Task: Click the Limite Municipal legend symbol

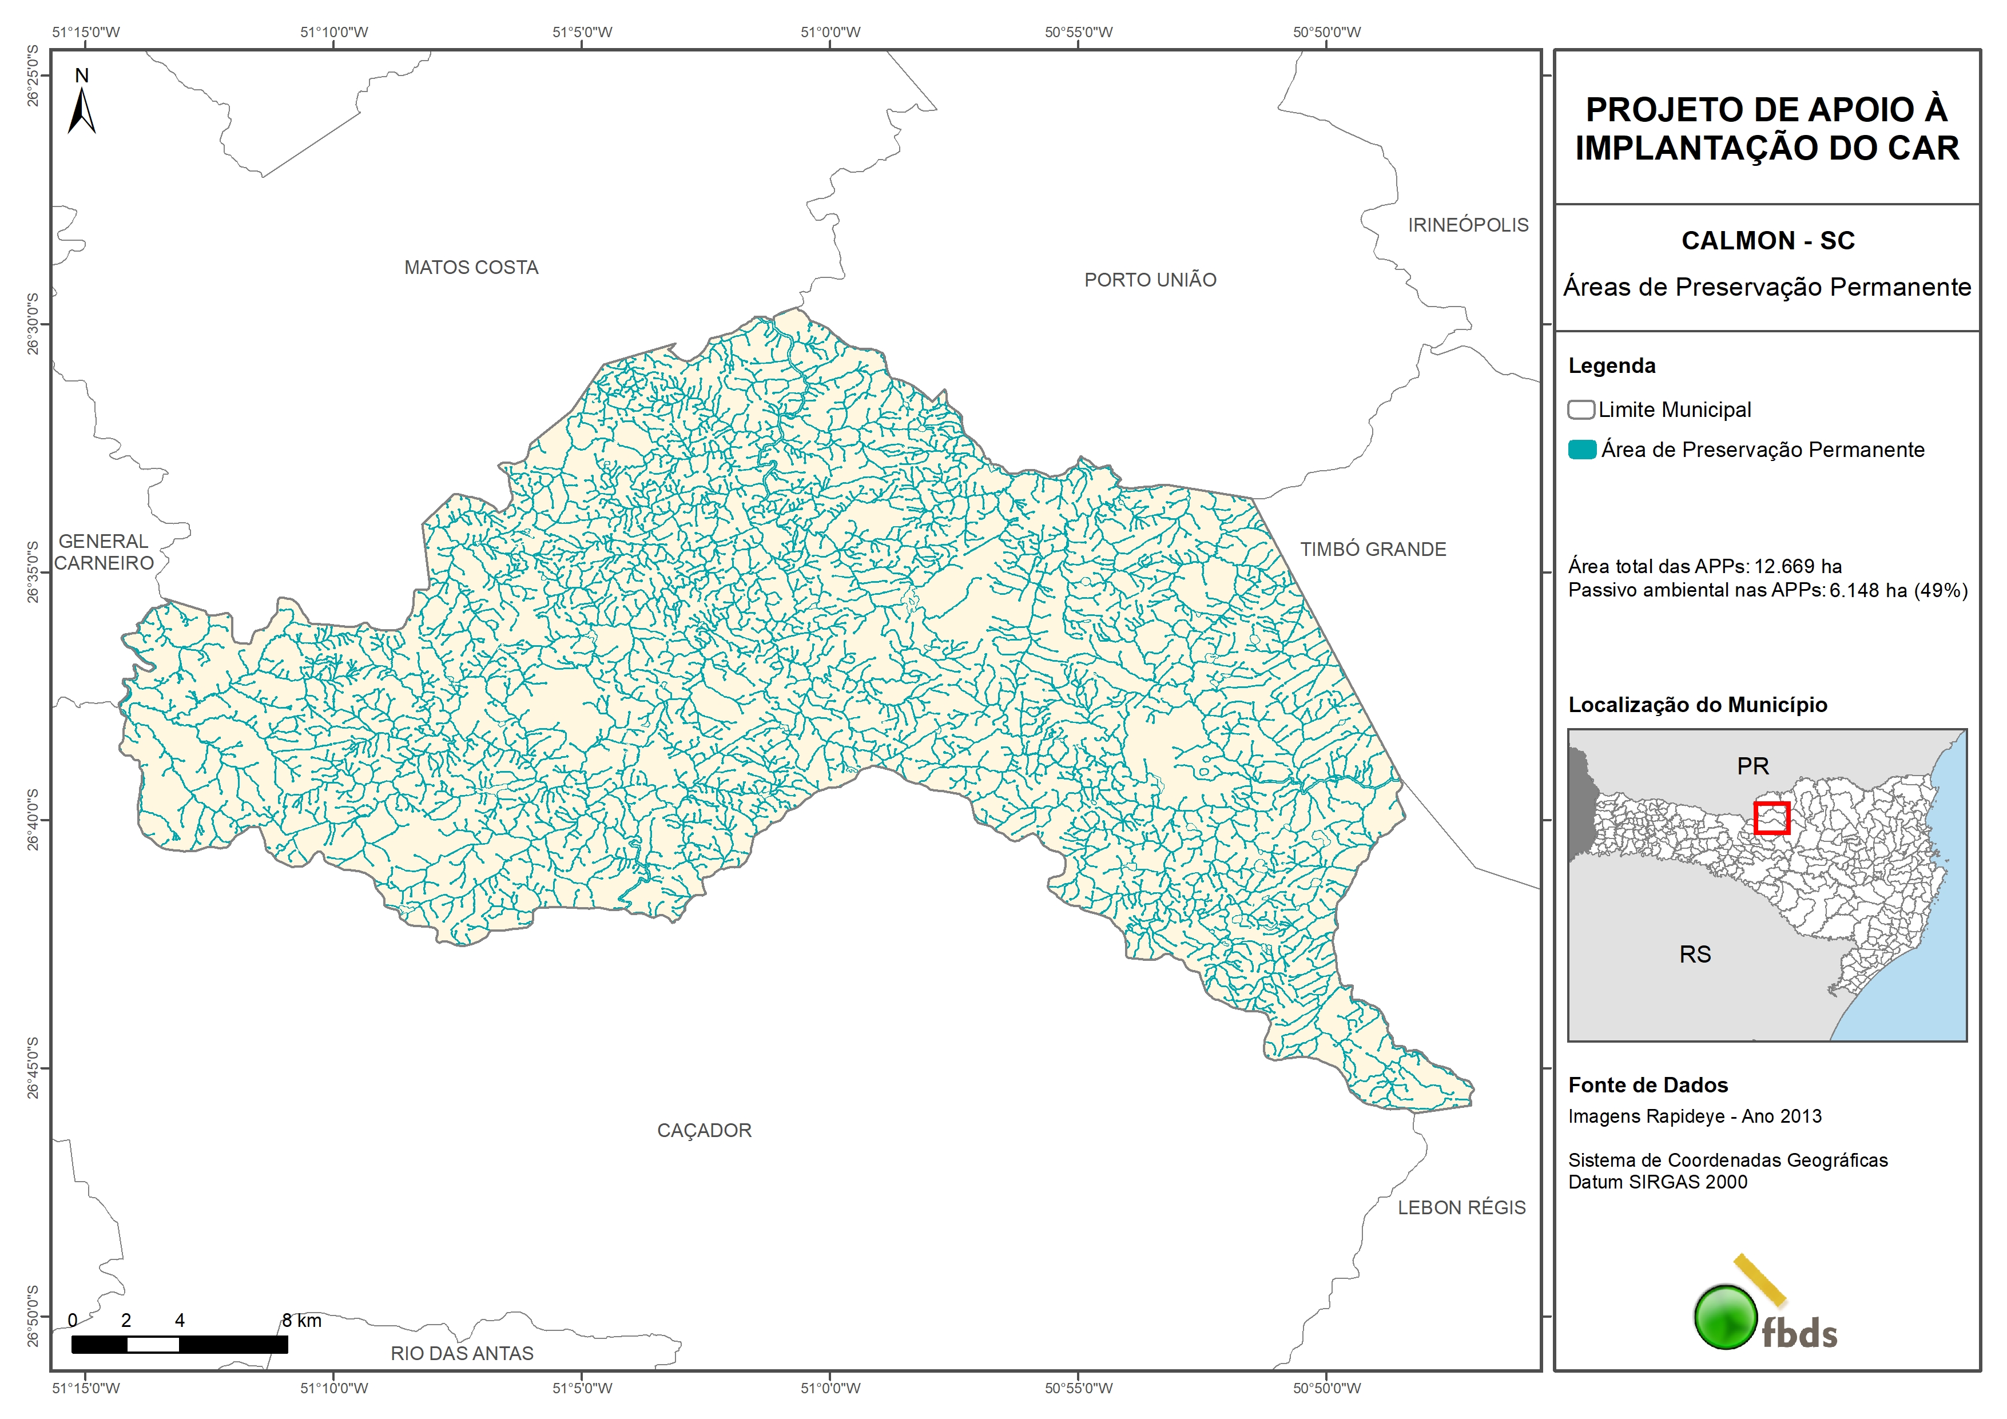Action: tap(1580, 409)
